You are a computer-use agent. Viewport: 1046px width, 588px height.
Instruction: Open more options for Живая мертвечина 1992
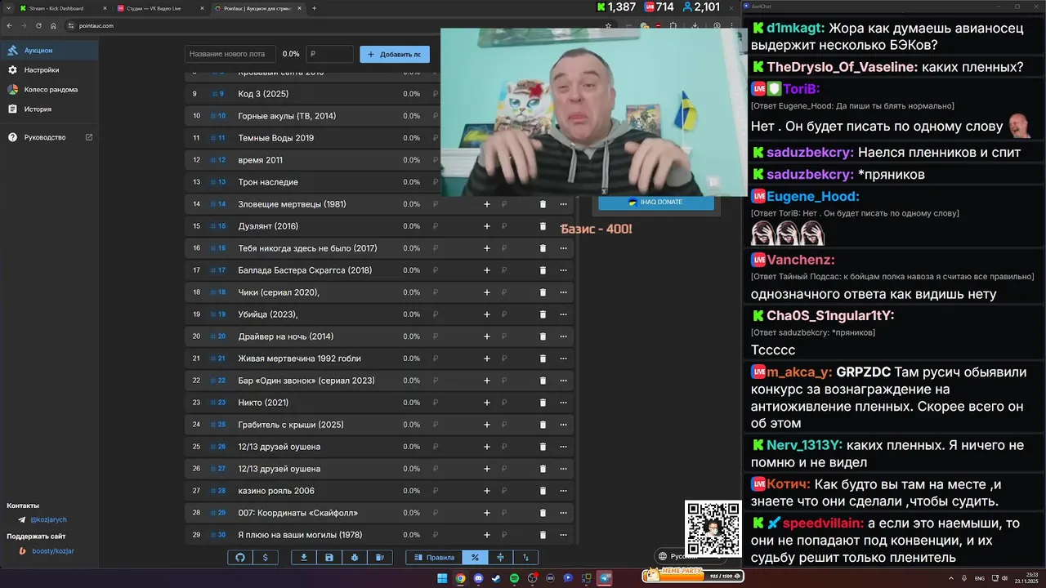(x=563, y=359)
